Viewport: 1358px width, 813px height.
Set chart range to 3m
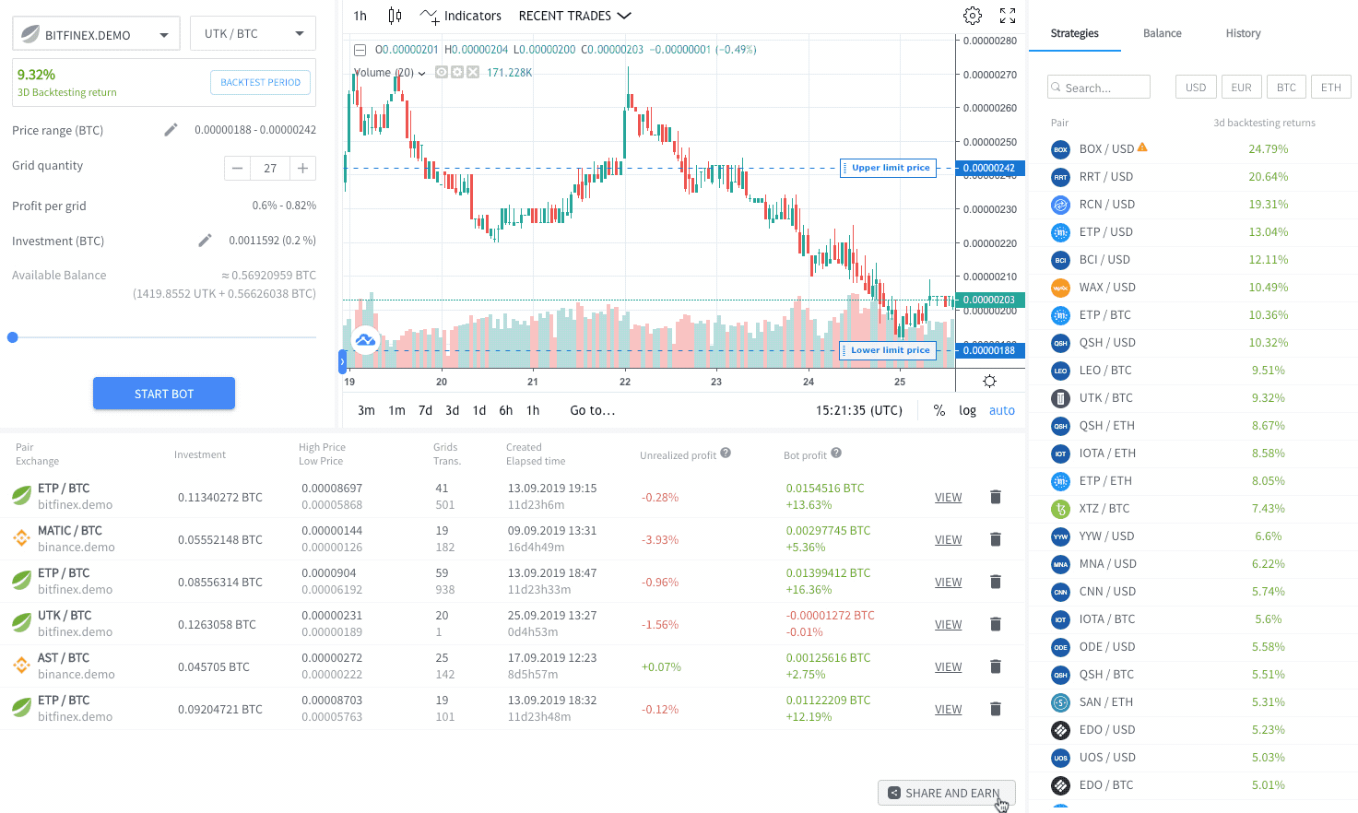pos(366,410)
